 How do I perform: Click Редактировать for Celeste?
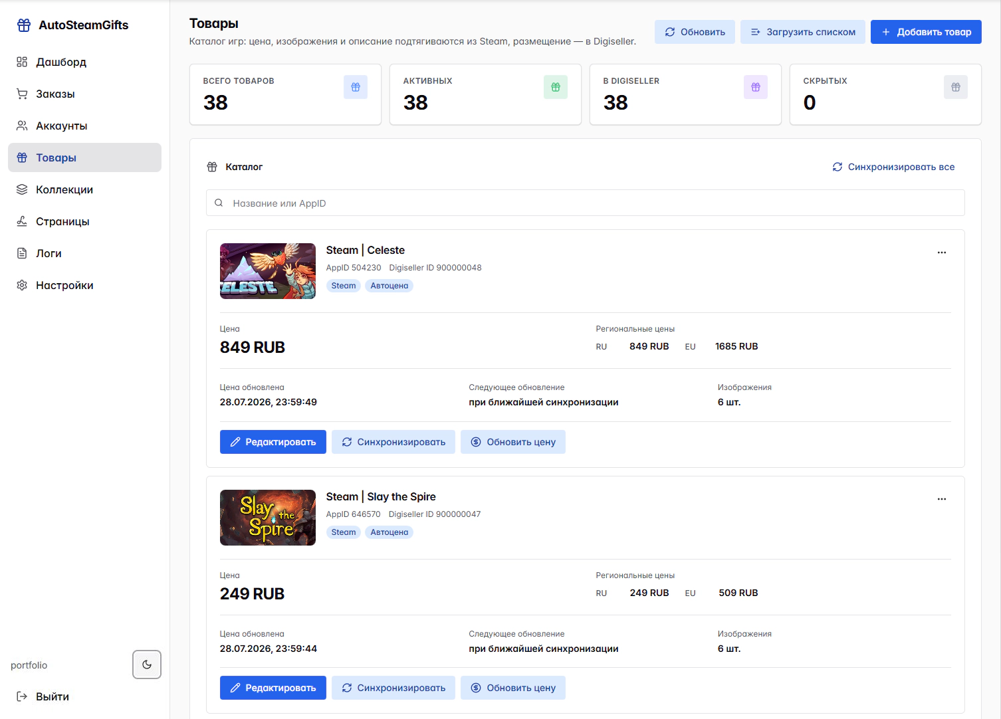pos(273,442)
